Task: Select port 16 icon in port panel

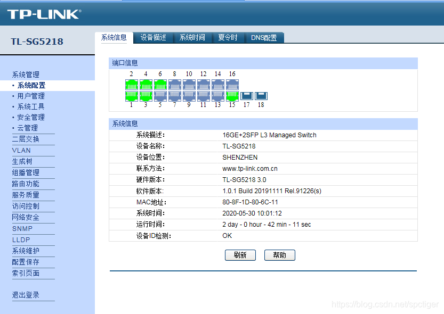Action: click(x=232, y=85)
